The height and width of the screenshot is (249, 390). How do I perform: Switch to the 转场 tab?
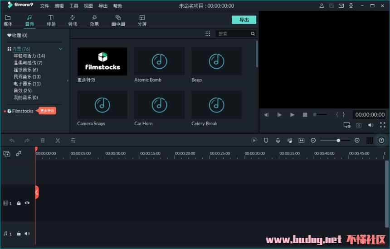73,20
